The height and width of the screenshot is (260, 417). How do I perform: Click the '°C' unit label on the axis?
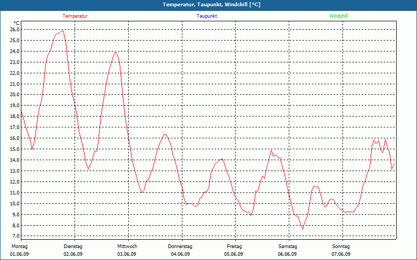click(x=17, y=23)
